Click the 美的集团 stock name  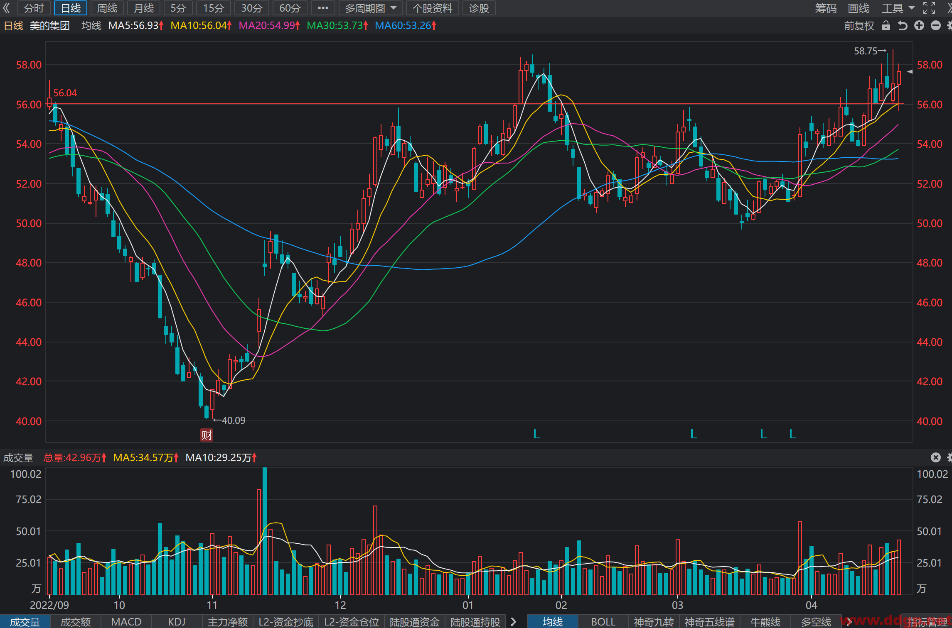pyautogui.click(x=50, y=26)
